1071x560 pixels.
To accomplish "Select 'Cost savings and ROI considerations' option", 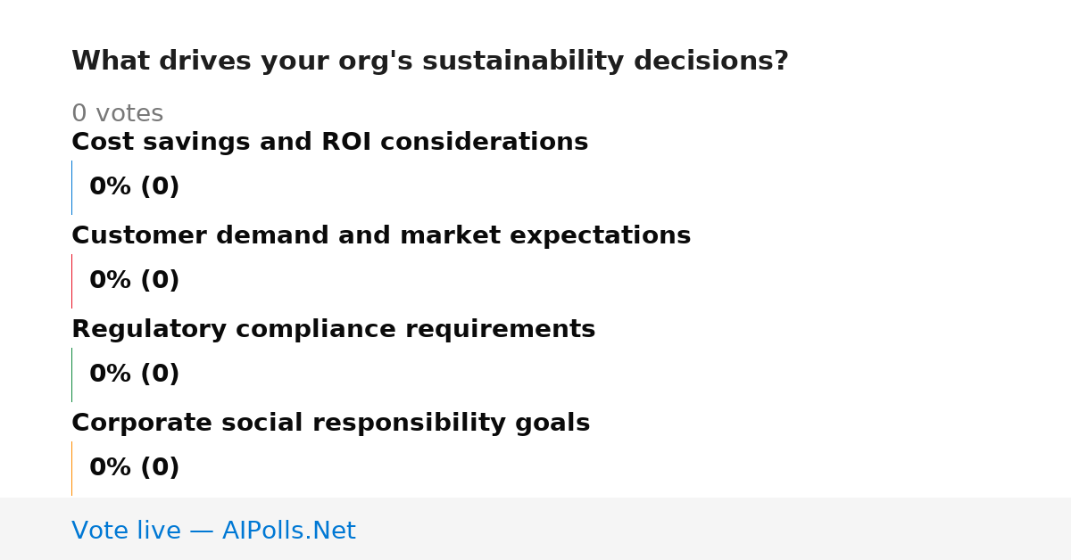I will pos(329,142).
